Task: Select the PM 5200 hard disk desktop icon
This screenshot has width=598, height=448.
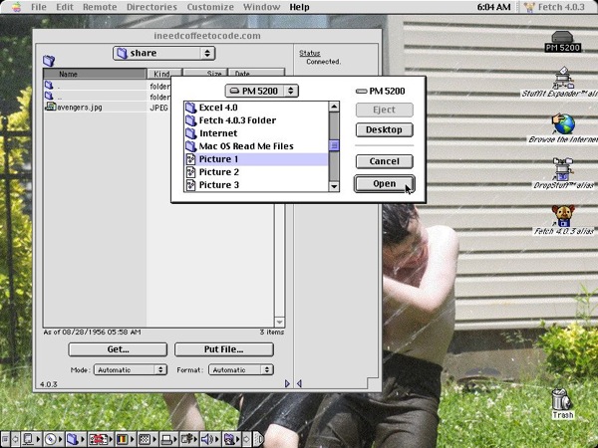Action: [x=562, y=42]
